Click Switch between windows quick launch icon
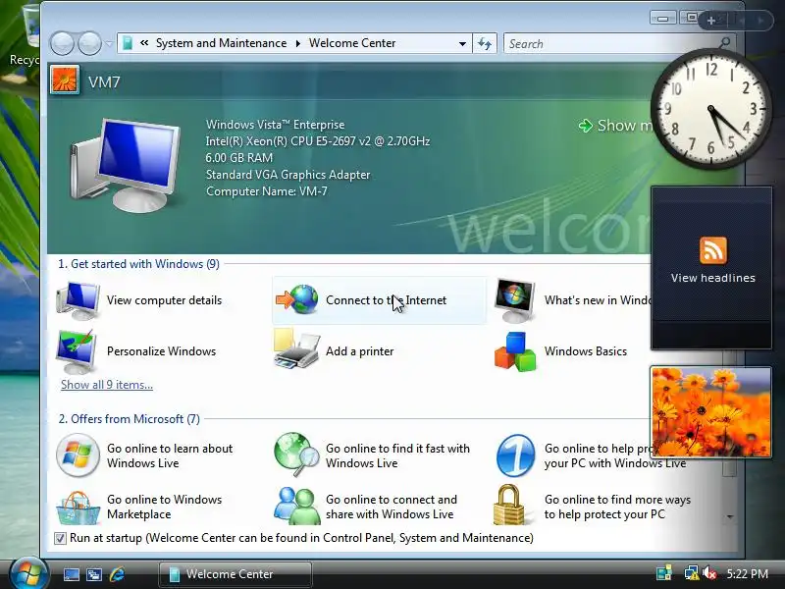785x589 pixels. [x=94, y=574]
